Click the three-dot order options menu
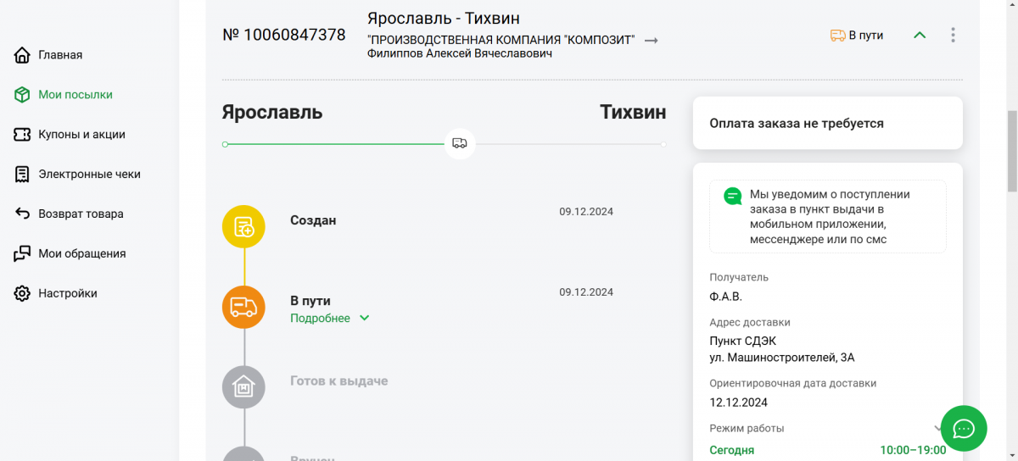Viewport: 1018px width, 461px height. pyautogui.click(x=954, y=36)
